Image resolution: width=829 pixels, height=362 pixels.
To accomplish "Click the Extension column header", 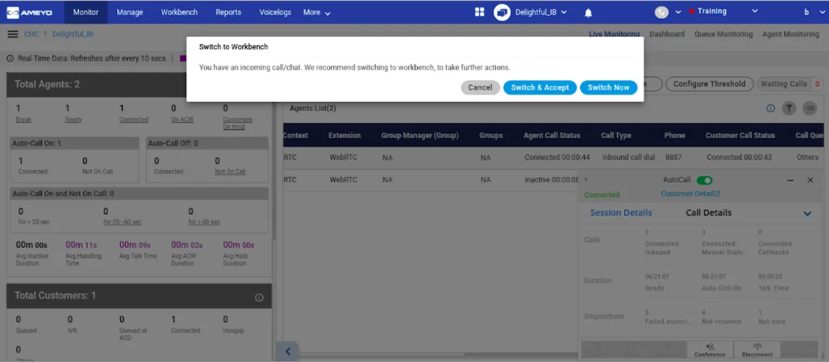I will coord(344,136).
